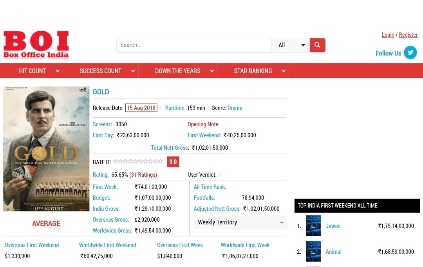Click the GOLD movie title
The image size is (423, 267).
click(101, 92)
